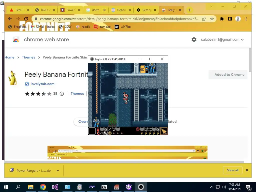Expand Power Rangers zip download options
256x192 pixels.
(x=58, y=170)
